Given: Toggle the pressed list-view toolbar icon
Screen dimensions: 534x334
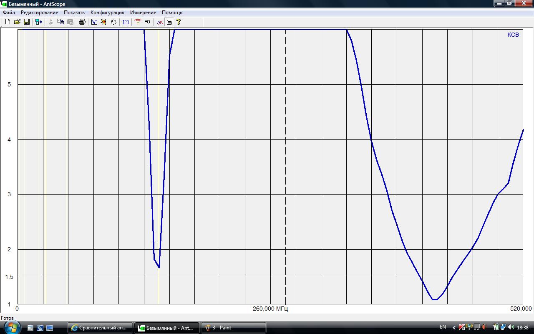Looking at the screenshot, I should coord(169,22).
